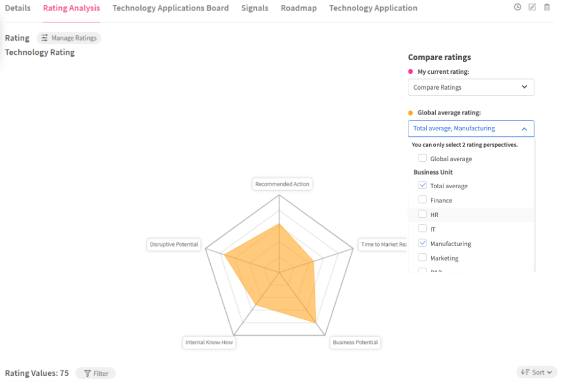The width and height of the screenshot is (562, 383).
Task: Open the history clock icon
Action: [x=518, y=7]
